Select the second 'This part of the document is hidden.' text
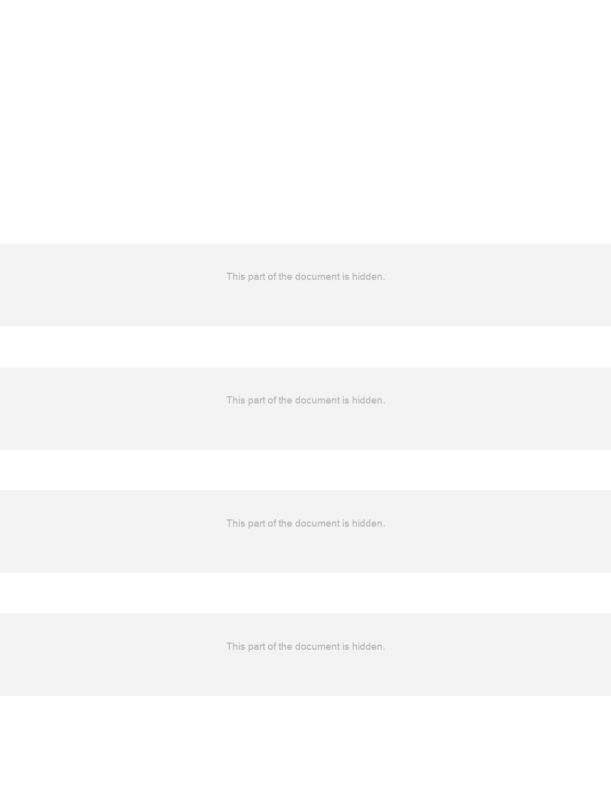Screen dimensions: 611x790 (x=305, y=400)
